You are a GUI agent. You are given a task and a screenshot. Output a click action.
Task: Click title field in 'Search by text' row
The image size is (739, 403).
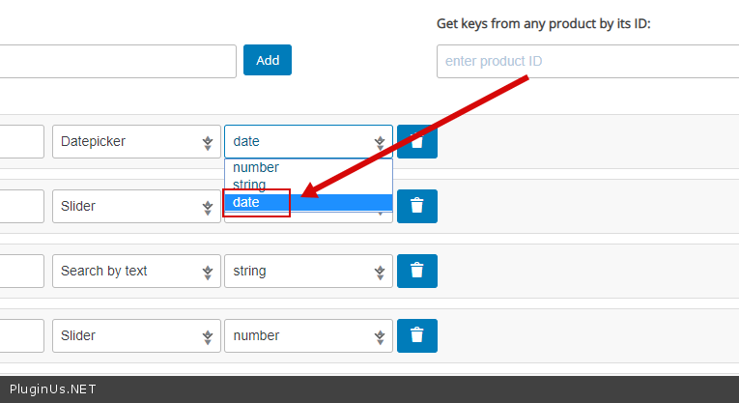pyautogui.click(x=21, y=271)
